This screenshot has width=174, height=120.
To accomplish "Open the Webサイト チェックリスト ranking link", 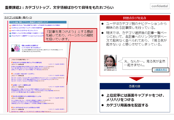I will 25,30.
